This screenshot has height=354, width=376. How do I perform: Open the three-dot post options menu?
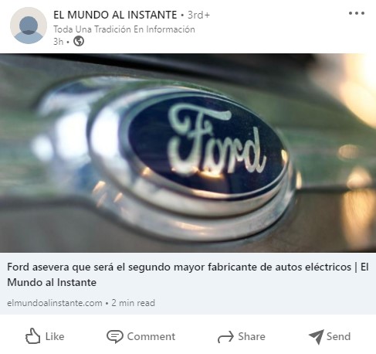[x=357, y=13]
